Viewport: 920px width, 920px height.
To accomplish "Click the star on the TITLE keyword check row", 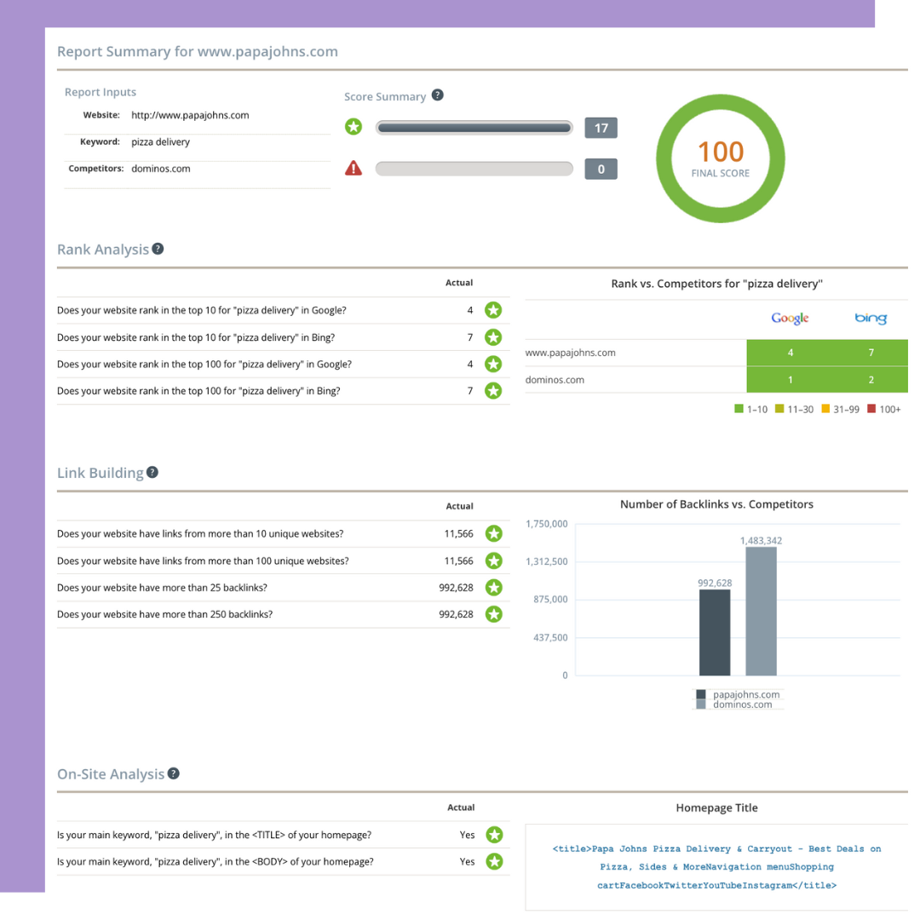I will pos(494,835).
